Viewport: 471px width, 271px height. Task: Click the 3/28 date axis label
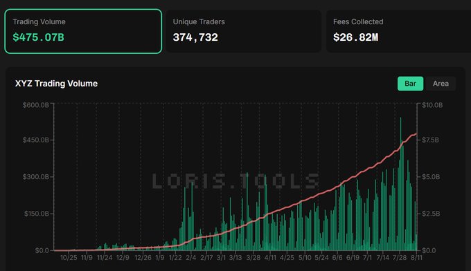coord(254,258)
